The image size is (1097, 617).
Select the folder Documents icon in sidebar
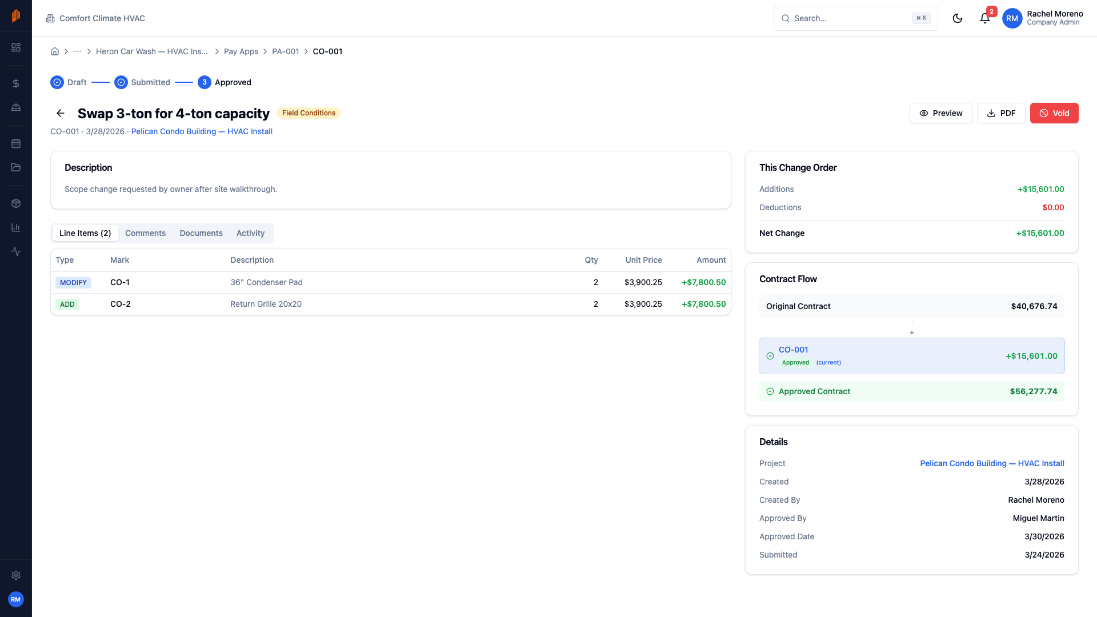click(16, 167)
